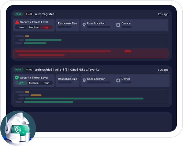Viewport: 183px width, 146px height.
Task: Click the green shield checkmark icon
Action: pyautogui.click(x=17, y=77)
